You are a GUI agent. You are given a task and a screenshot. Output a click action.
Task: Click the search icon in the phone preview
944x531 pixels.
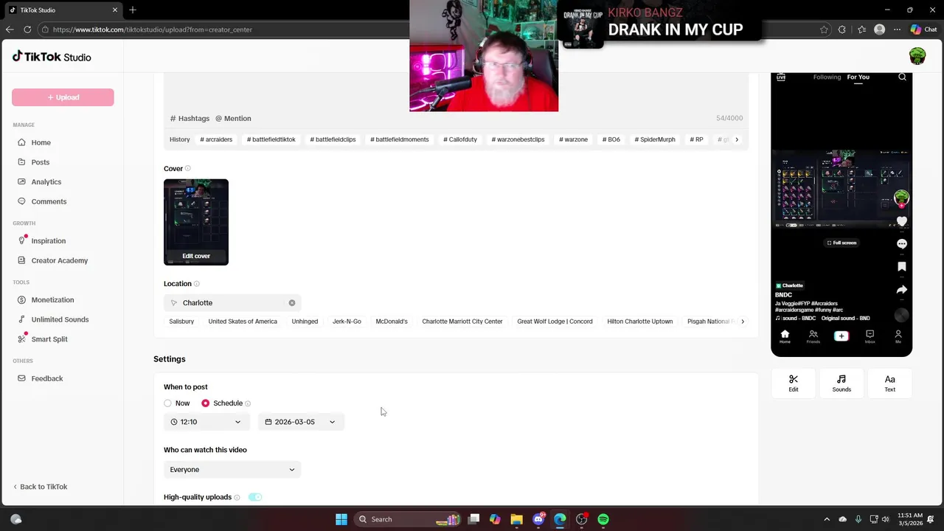pos(902,77)
